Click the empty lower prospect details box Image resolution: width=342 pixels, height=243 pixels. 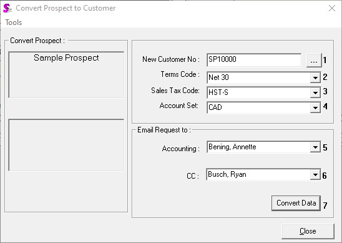point(66,145)
